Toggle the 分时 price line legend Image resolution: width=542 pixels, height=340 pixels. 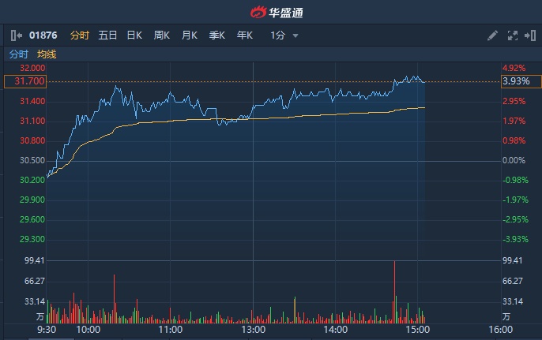click(x=18, y=54)
